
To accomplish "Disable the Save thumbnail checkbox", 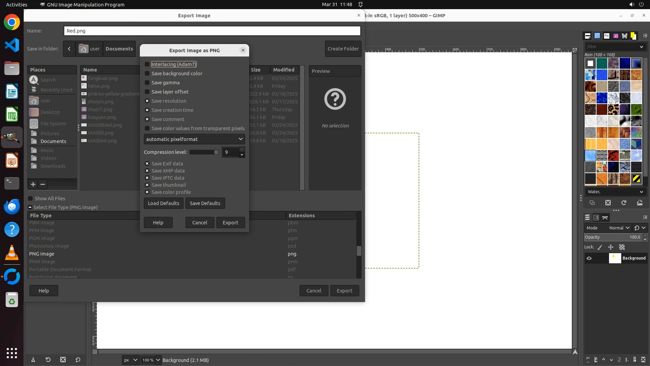I will pos(147,185).
